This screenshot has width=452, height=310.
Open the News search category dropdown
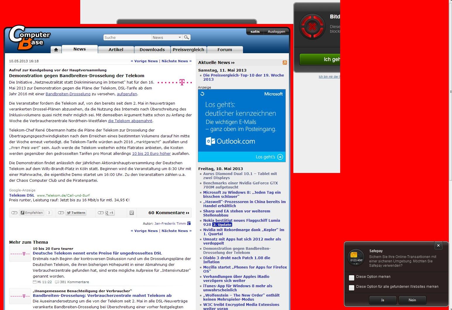(x=167, y=37)
